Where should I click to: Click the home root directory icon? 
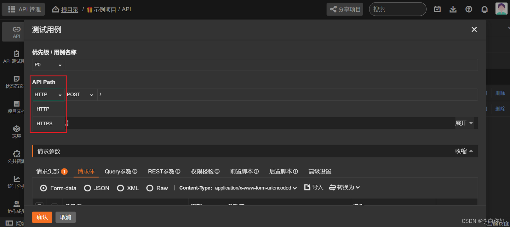click(x=56, y=9)
